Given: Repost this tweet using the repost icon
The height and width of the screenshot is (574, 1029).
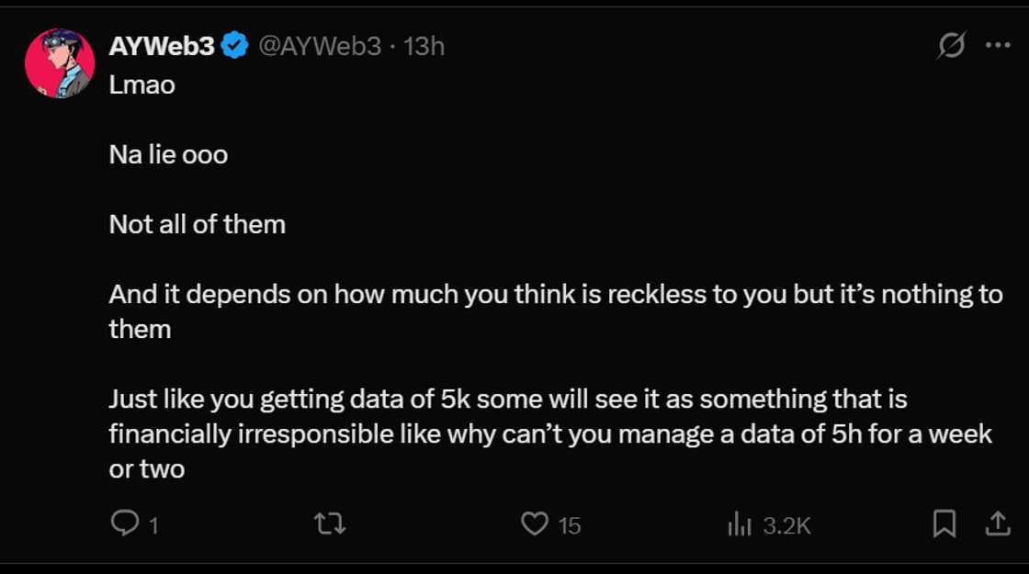Looking at the screenshot, I should coord(329,523).
